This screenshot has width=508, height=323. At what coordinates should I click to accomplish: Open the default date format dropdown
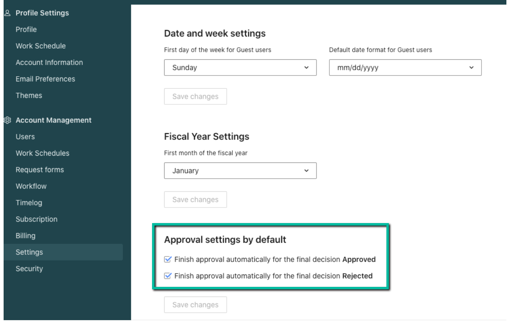tap(405, 67)
